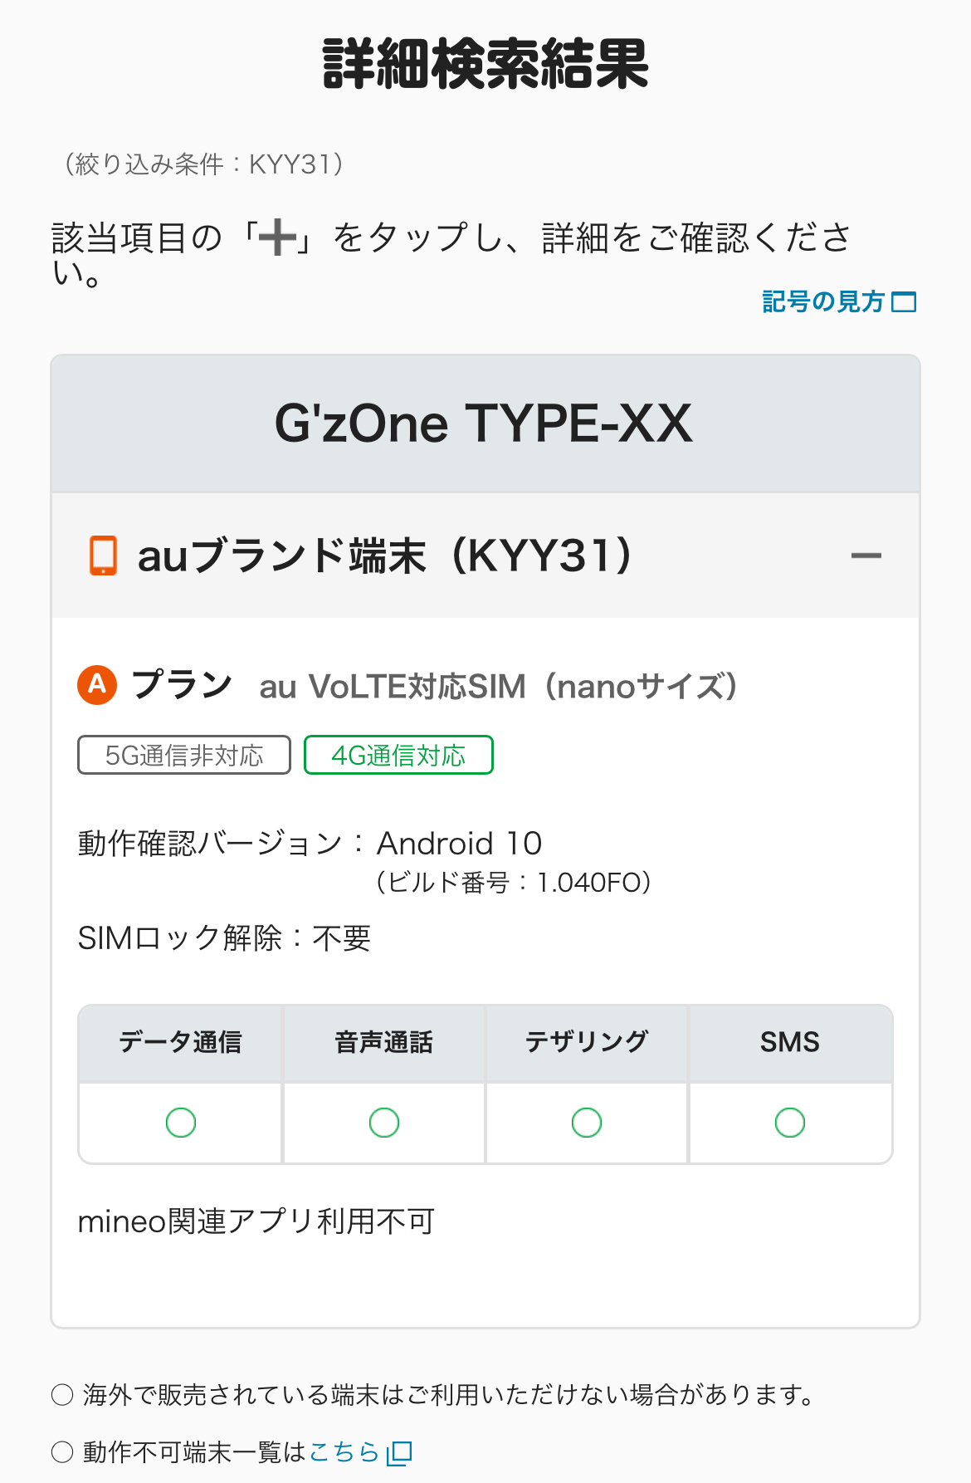Select the データ通信 column header
This screenshot has width=971, height=1483.
181,1042
